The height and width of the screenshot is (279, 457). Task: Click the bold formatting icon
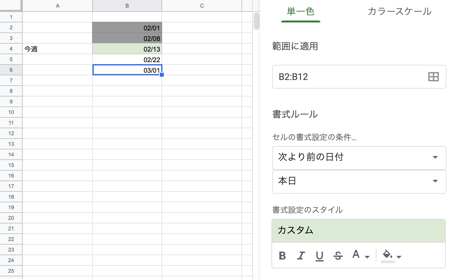tap(282, 256)
